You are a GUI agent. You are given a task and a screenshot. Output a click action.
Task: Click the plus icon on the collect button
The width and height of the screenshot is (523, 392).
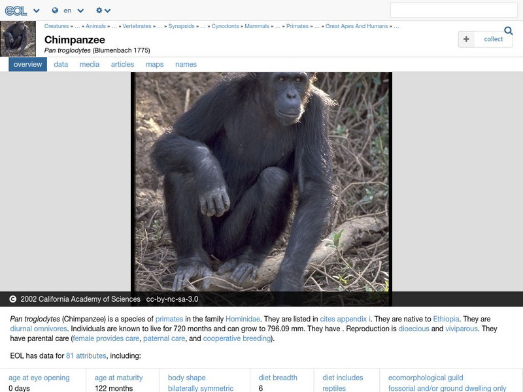[x=465, y=39]
